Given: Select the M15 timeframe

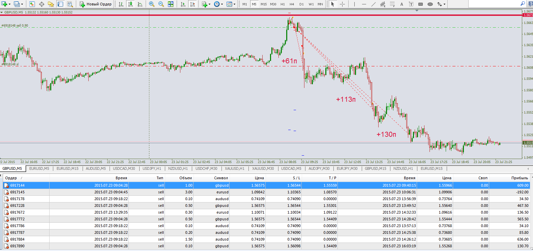Looking at the screenshot, I should [264, 4].
